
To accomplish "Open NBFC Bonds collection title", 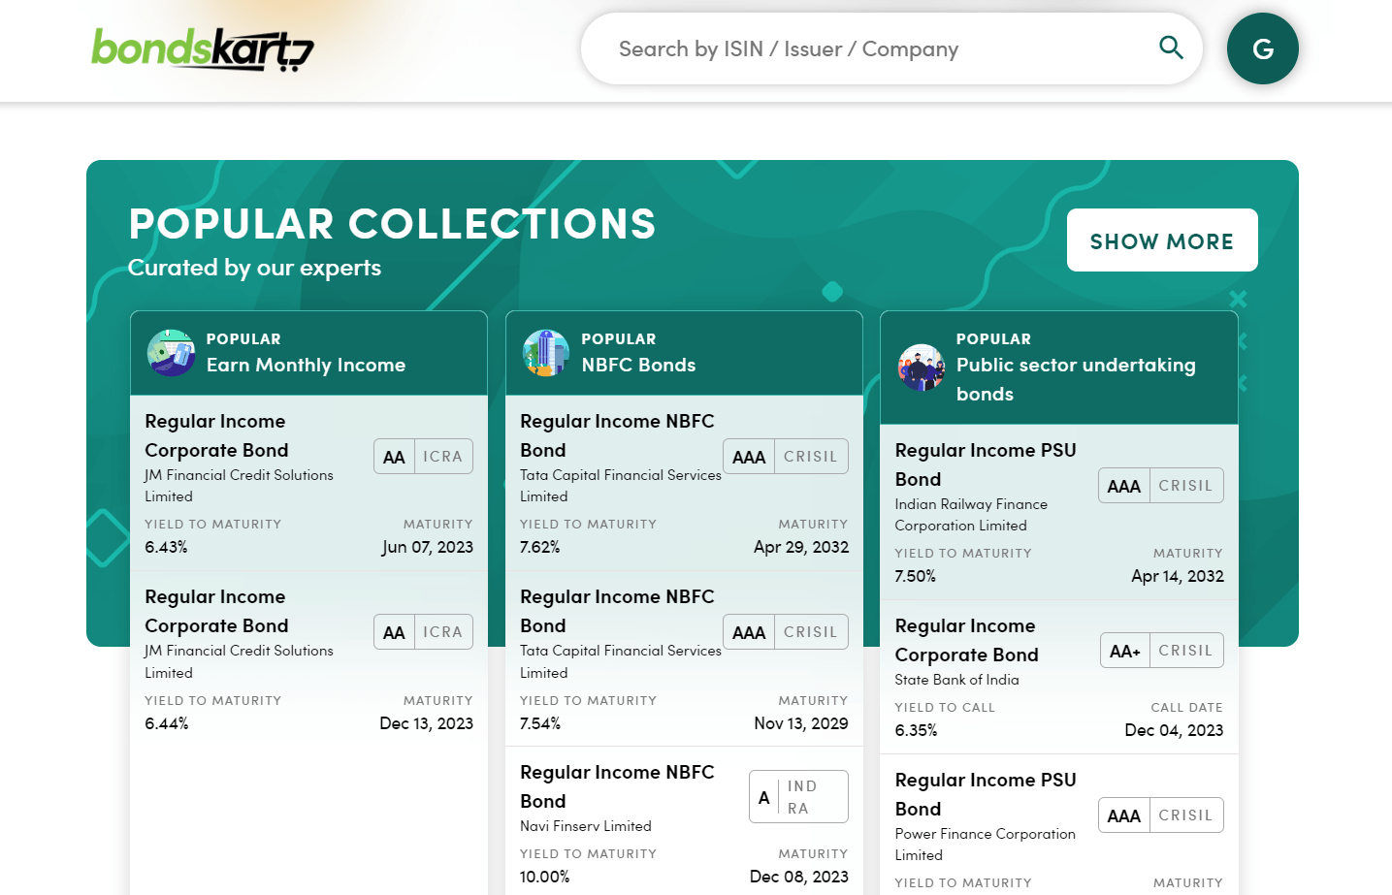I will coord(638,366).
